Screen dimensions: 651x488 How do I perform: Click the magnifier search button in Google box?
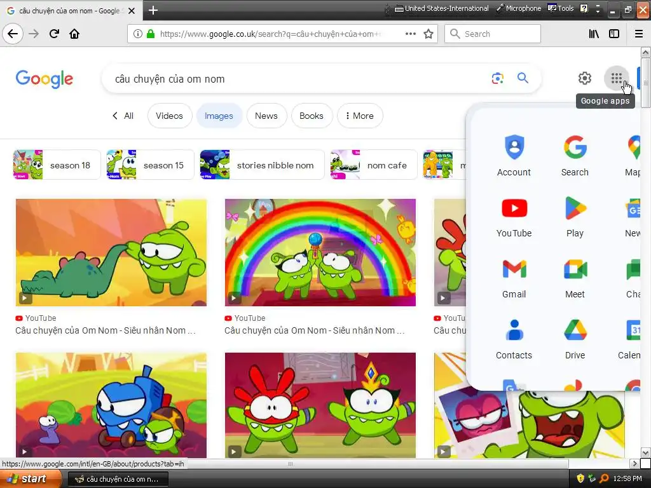point(523,78)
